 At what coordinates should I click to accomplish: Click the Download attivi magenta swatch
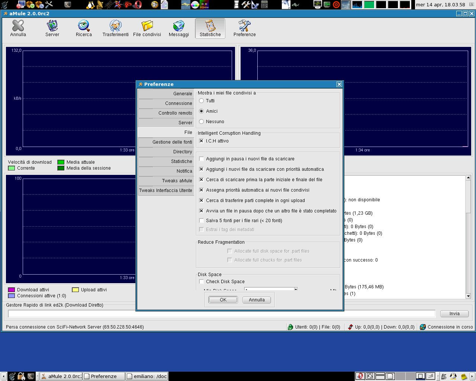12,290
